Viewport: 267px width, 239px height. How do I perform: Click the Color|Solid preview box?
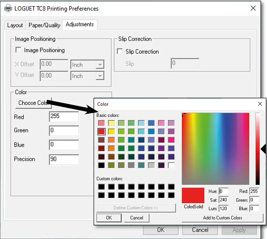click(x=193, y=196)
